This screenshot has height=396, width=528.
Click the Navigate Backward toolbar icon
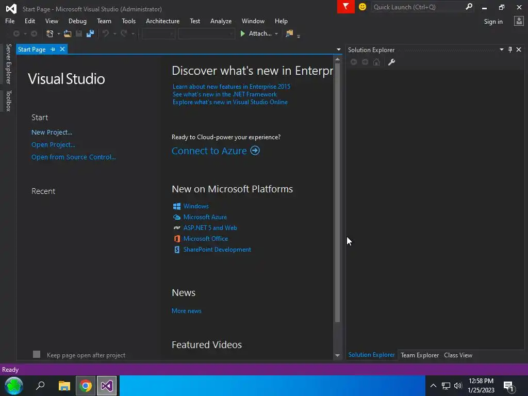[x=16, y=34]
